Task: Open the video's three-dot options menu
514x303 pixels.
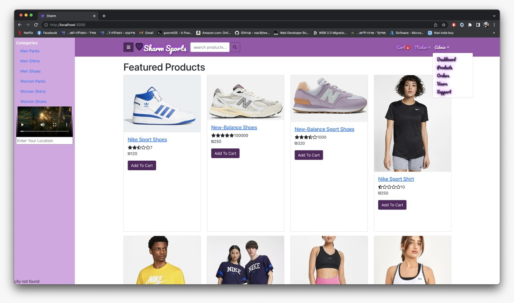Action: pyautogui.click(x=66, y=125)
